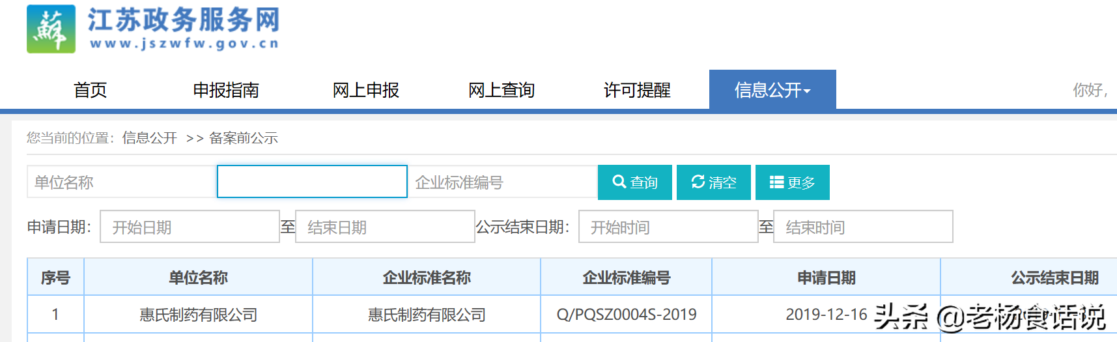The height and width of the screenshot is (342, 1117).
Task: Open the 申请日期 开始日期 date field
Action: [190, 227]
